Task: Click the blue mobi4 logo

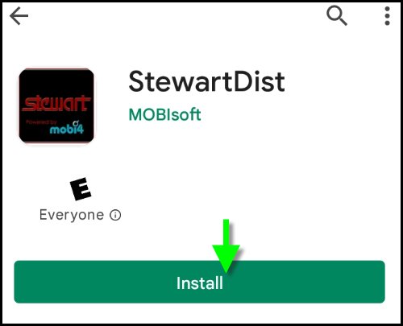Action: point(67,128)
